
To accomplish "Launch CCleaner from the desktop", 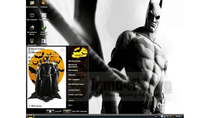I will tap(44, 4).
